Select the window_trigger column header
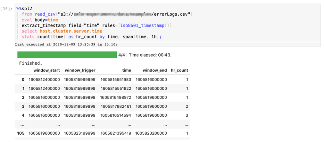Viewport: 324px width, 142px height. coord(80,70)
